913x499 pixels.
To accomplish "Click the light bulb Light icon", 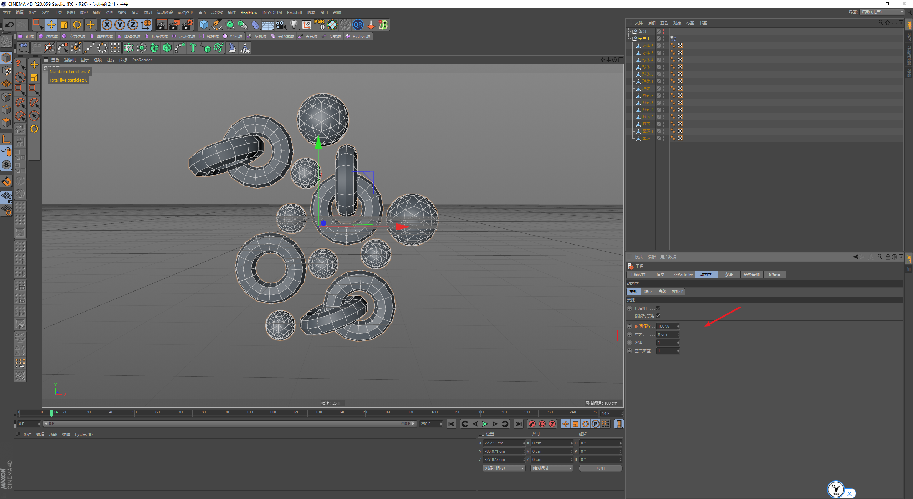I will (294, 25).
